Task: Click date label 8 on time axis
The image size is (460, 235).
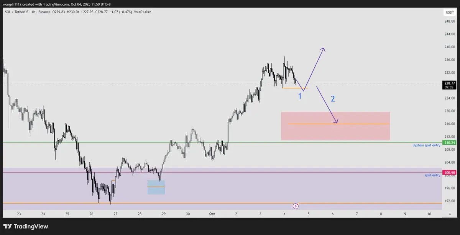Action: pyautogui.click(x=381, y=214)
